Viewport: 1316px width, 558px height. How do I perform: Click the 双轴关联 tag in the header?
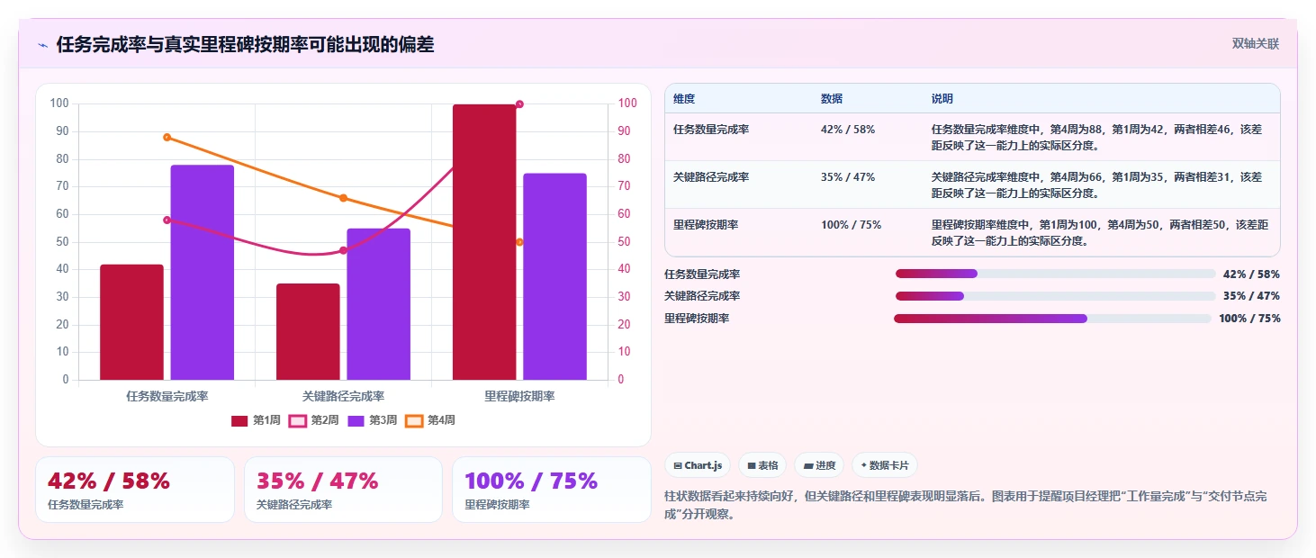[x=1256, y=43]
